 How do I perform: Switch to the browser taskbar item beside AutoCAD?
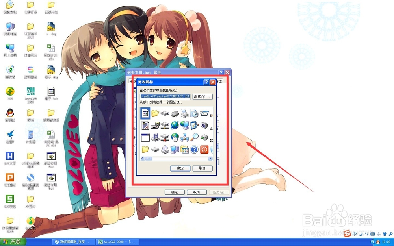(x=73, y=242)
